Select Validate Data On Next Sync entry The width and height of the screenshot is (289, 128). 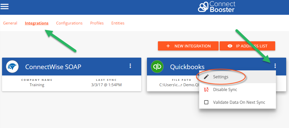[x=237, y=102]
